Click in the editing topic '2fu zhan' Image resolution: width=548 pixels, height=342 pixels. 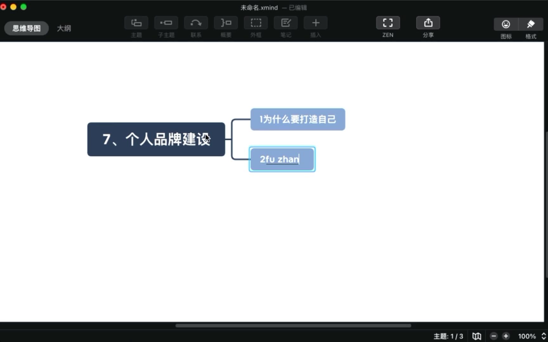point(282,159)
